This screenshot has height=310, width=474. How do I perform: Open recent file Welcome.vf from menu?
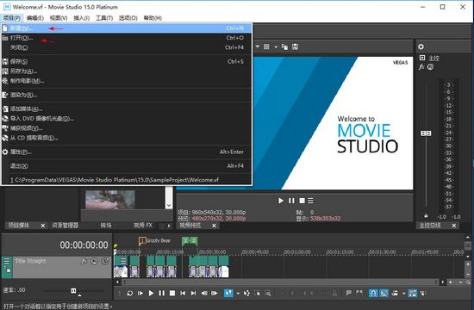(127, 180)
